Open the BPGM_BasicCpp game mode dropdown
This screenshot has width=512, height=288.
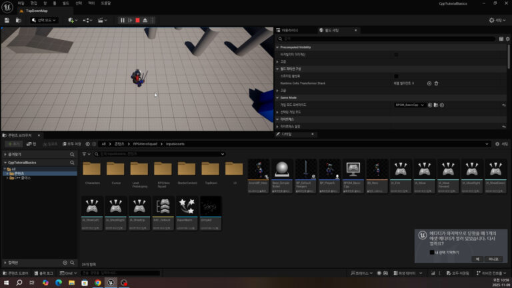(x=409, y=105)
